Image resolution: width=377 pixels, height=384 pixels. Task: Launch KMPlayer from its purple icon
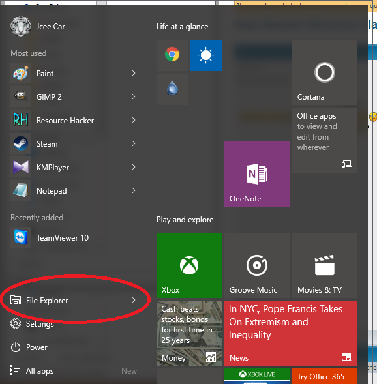point(21,167)
